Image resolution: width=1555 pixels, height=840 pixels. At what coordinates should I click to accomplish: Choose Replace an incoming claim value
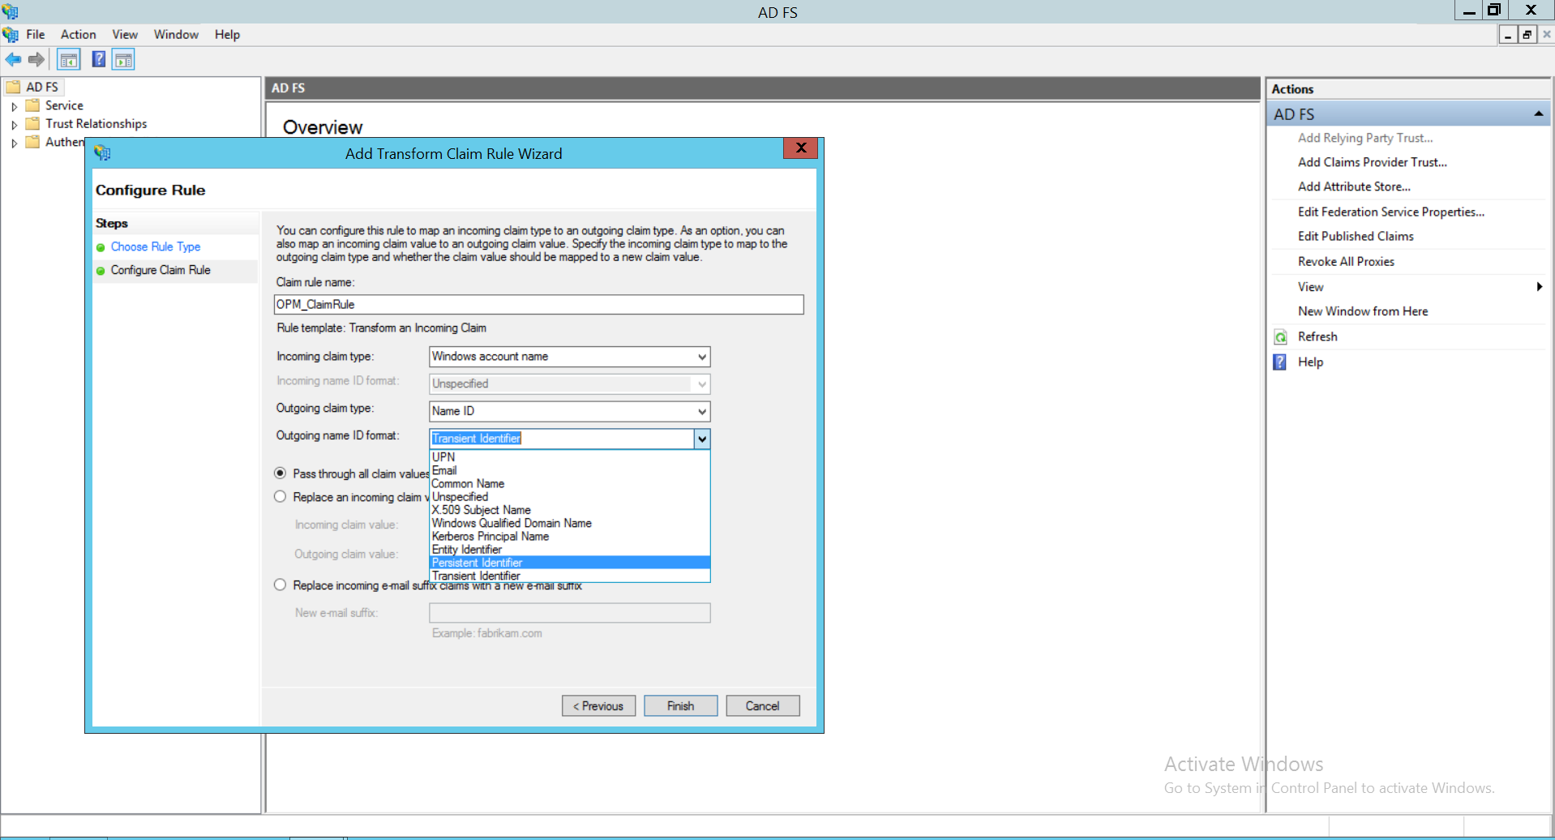pos(280,495)
